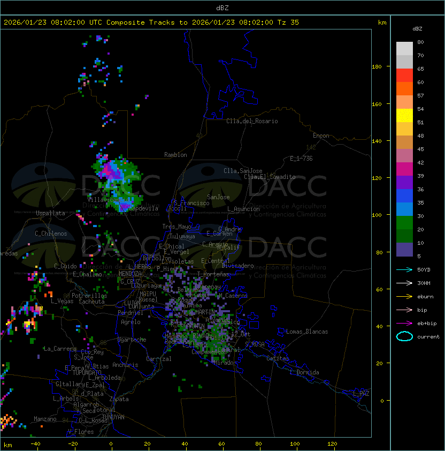
Task: Click the 'L_Dormida' place label
Action: click(x=304, y=372)
